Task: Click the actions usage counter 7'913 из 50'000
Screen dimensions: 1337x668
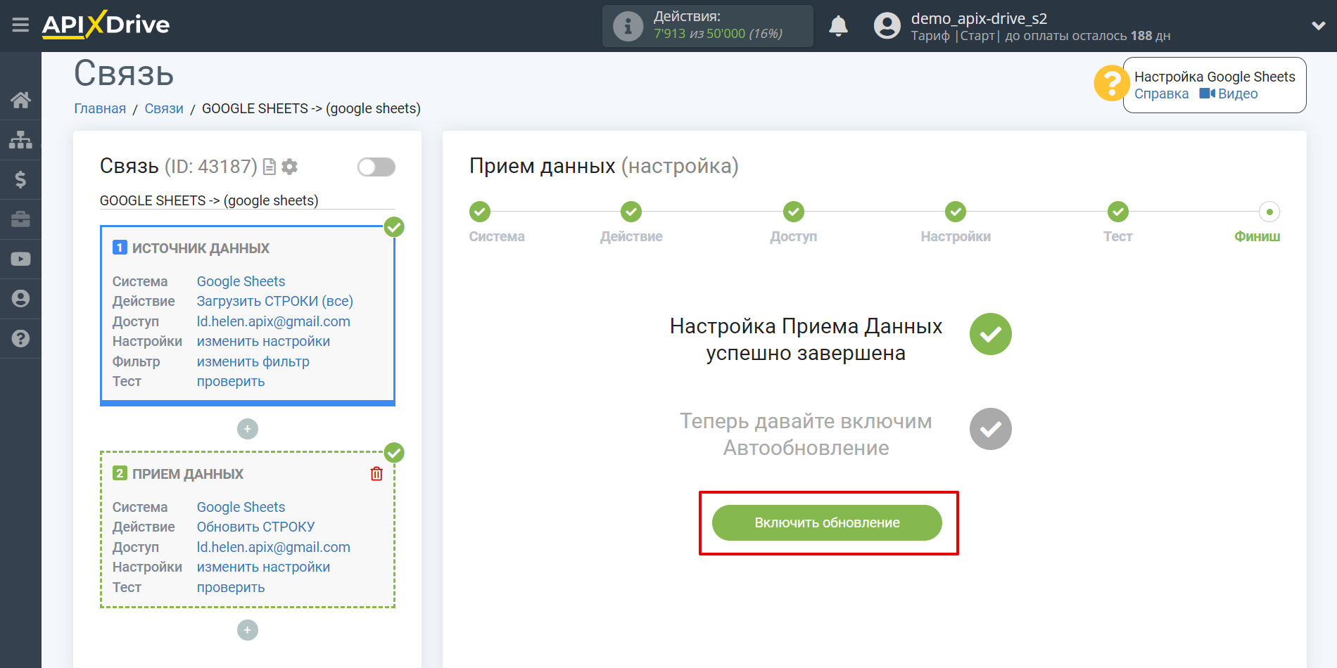Action: pyautogui.click(x=718, y=34)
